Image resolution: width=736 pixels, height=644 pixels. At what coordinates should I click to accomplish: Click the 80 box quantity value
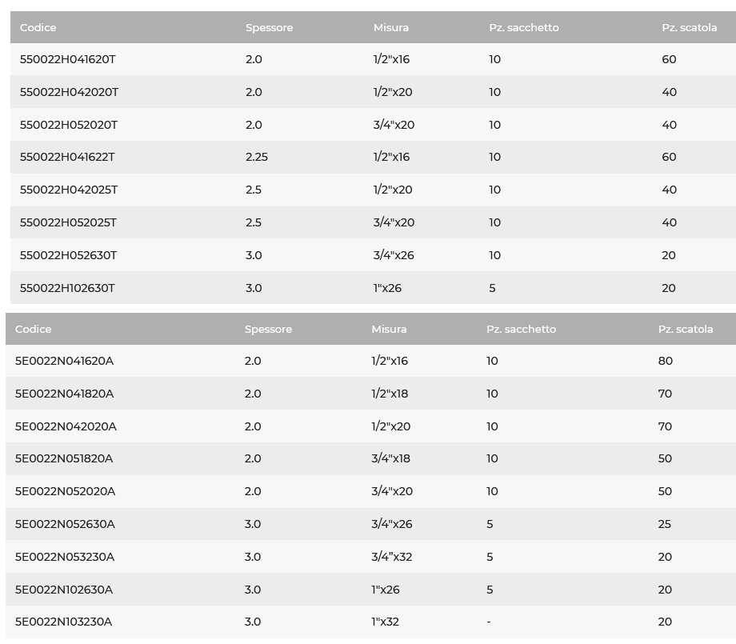[666, 361]
